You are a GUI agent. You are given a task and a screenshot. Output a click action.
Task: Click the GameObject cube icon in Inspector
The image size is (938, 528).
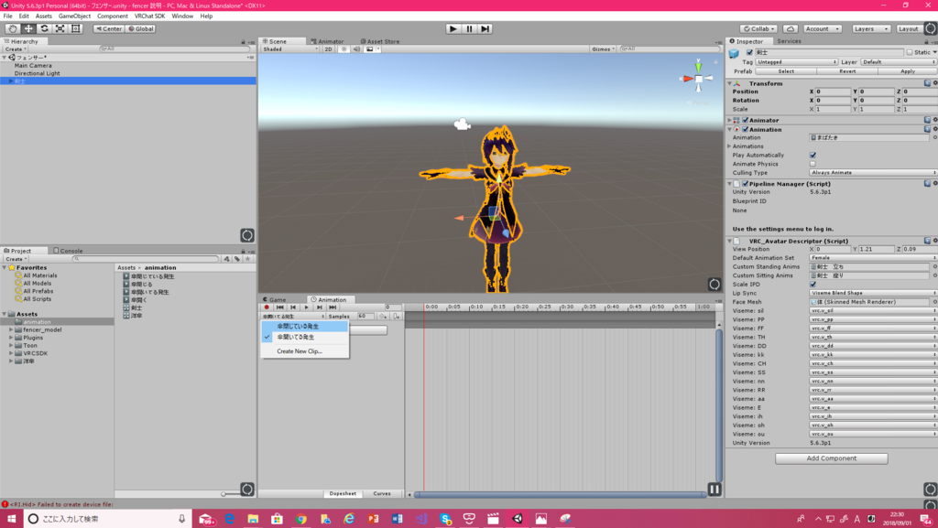click(734, 53)
